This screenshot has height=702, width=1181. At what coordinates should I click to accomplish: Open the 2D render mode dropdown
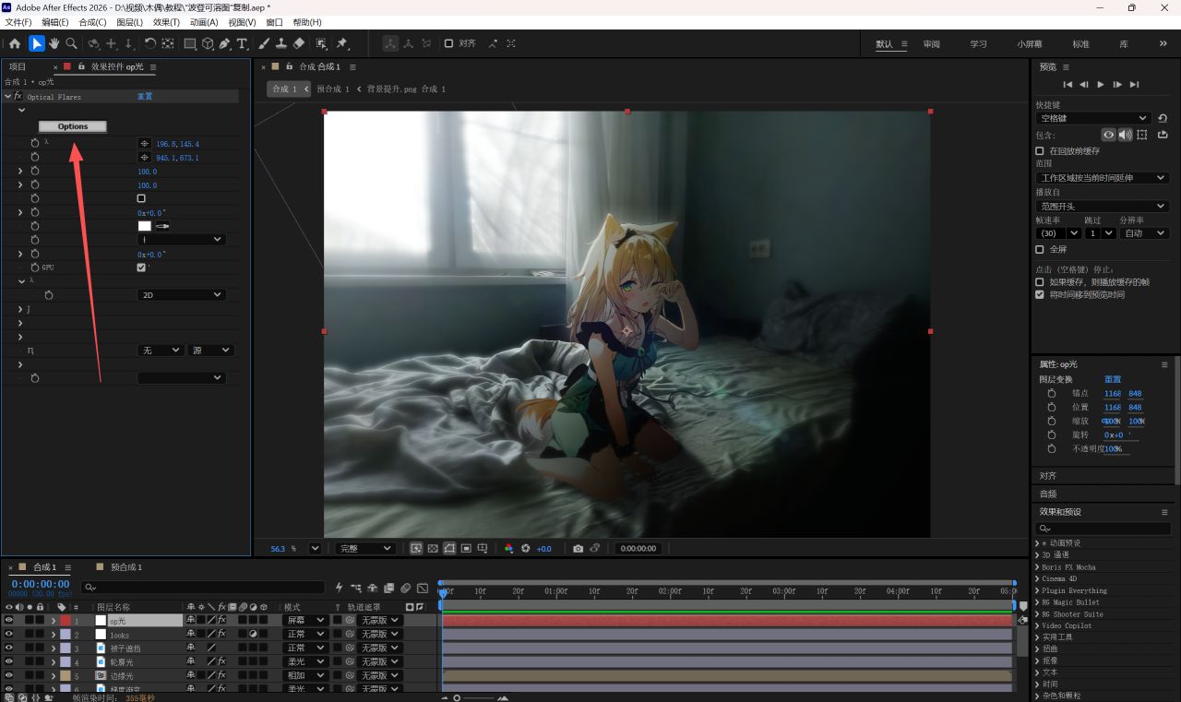(181, 295)
